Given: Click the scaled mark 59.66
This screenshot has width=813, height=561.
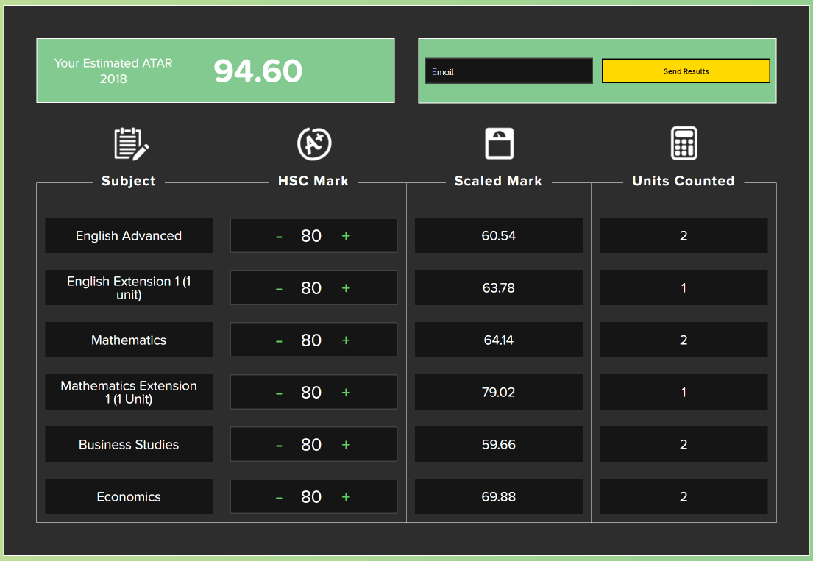Looking at the screenshot, I should pyautogui.click(x=498, y=445).
